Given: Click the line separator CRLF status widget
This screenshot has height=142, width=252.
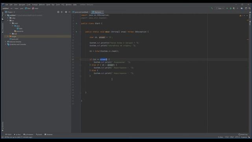Looking at the screenshot, I should [232, 137].
